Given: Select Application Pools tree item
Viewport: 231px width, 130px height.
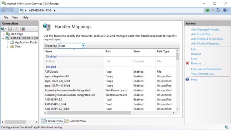Looking at the screenshot, I should coord(26,42).
